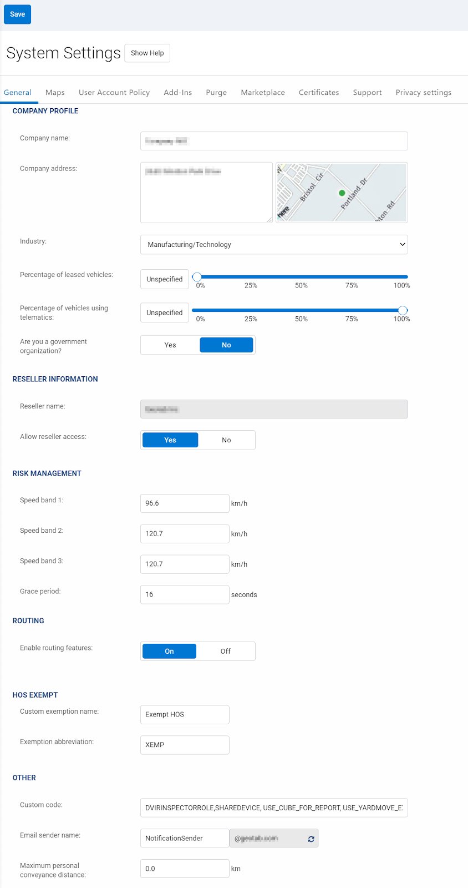468x888 pixels.
Task: Click the Company name input field
Action: tap(274, 141)
